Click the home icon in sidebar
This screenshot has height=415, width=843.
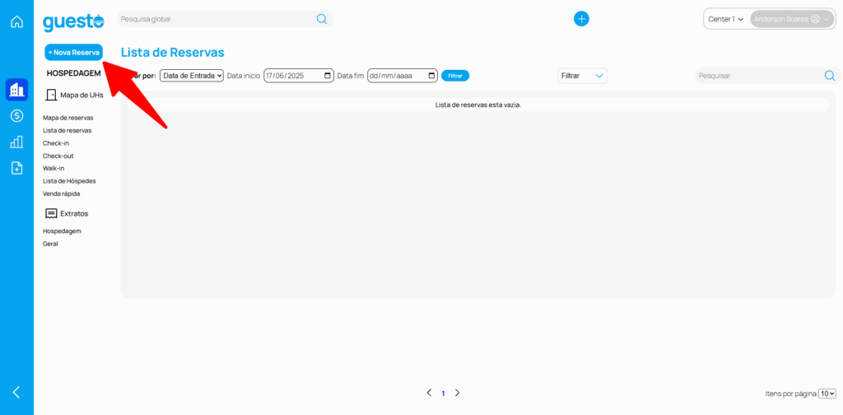(x=16, y=21)
